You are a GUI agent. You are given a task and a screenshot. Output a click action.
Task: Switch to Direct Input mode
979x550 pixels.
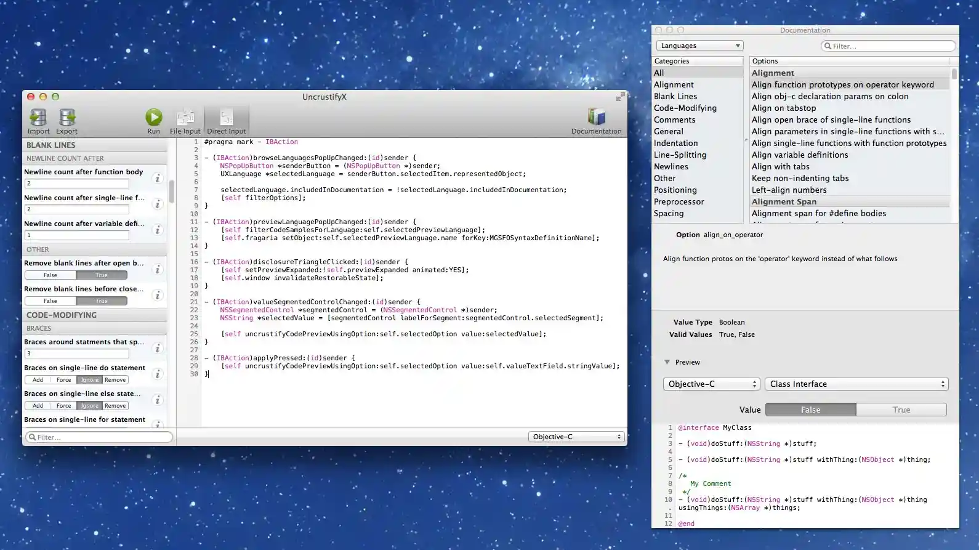click(226, 121)
